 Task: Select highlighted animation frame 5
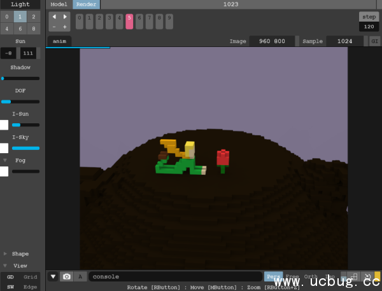[x=129, y=22]
